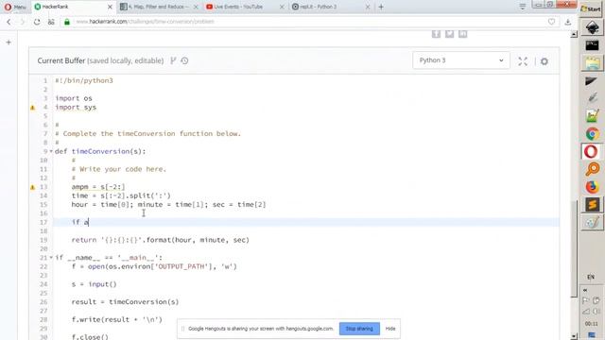Click page scrollbar up arrow
The image size is (605, 340).
[574, 34]
